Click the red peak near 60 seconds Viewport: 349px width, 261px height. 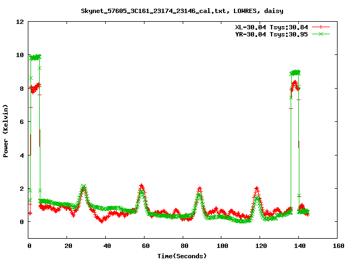pyautogui.click(x=142, y=187)
